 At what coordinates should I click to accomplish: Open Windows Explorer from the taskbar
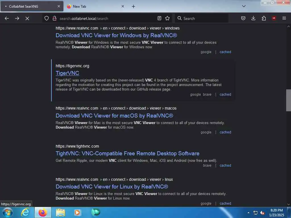pyautogui.click(x=61, y=213)
